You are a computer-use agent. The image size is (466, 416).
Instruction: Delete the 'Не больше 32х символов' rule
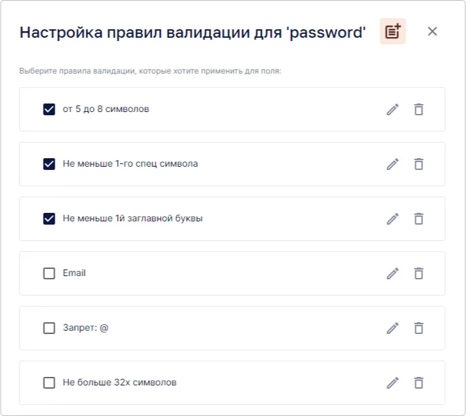pyautogui.click(x=418, y=383)
